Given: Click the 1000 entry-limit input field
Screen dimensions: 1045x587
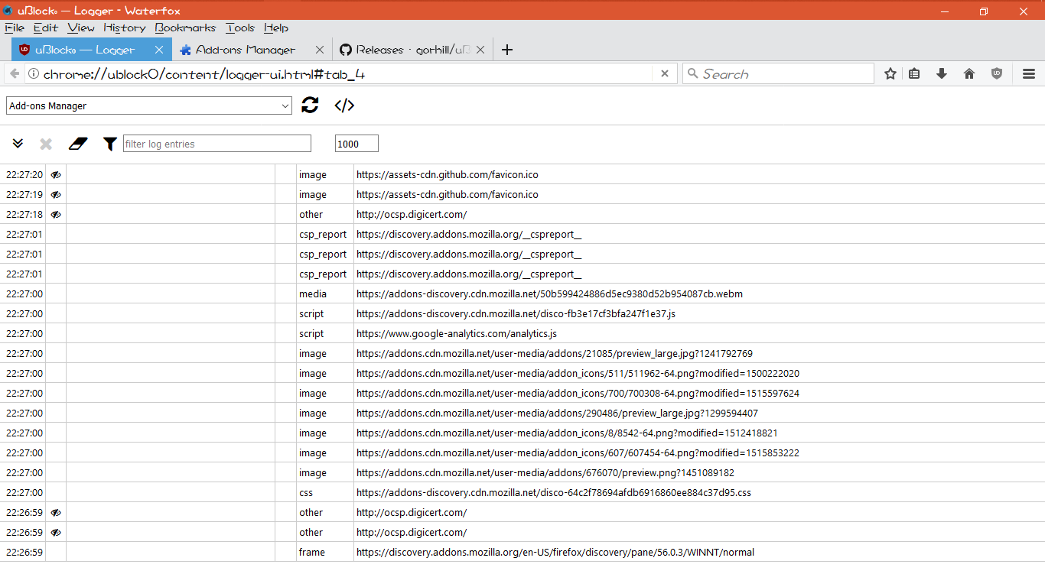Looking at the screenshot, I should (x=356, y=143).
